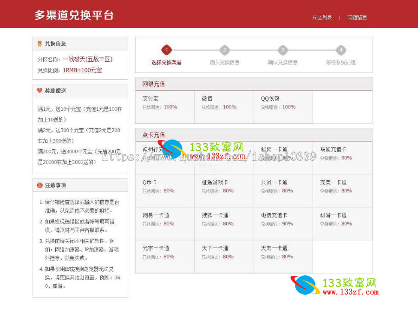Click step 4 grey diamond marker
Image resolution: width=418 pixels, height=311 pixels.
tap(341, 50)
